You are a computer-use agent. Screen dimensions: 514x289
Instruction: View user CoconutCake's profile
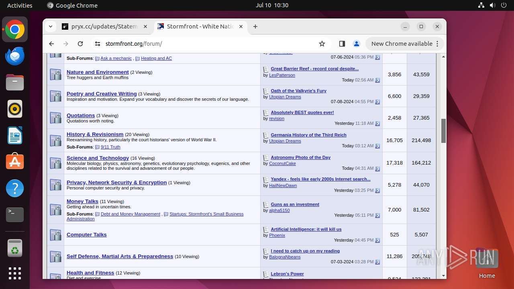click(x=282, y=163)
